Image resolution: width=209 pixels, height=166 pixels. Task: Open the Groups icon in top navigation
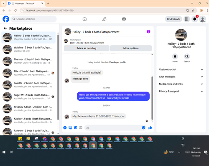124,19
